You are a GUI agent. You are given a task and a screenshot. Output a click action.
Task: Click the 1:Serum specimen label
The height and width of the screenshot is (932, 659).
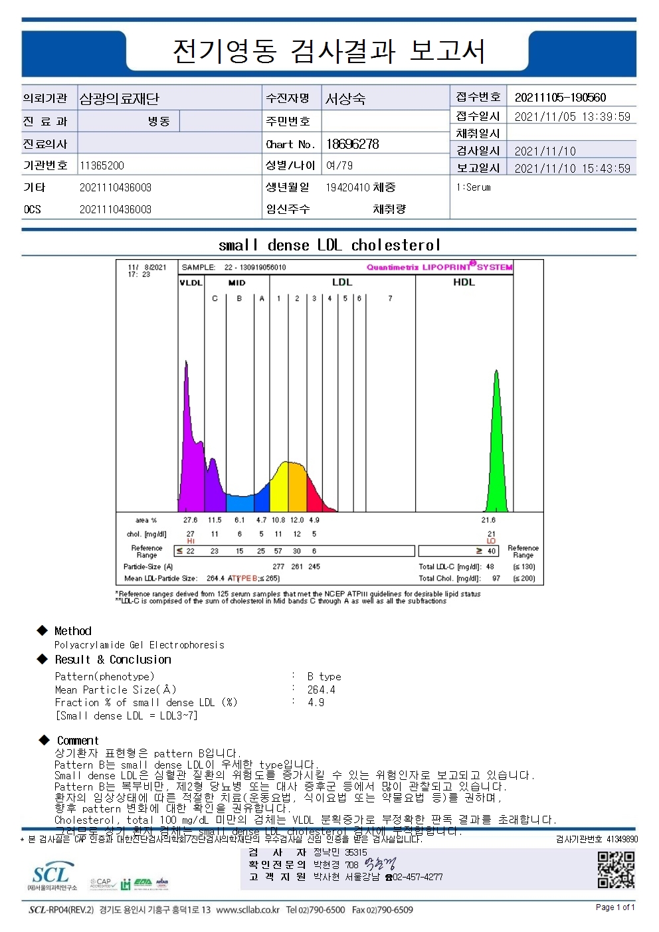click(473, 188)
